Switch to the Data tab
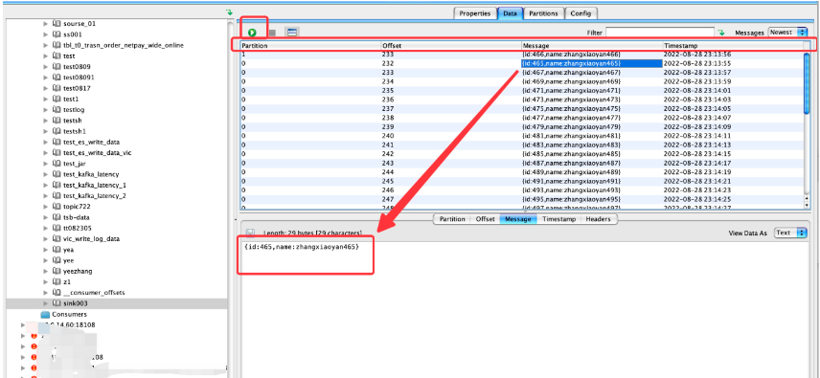This screenshot has width=820, height=378. pos(510,13)
